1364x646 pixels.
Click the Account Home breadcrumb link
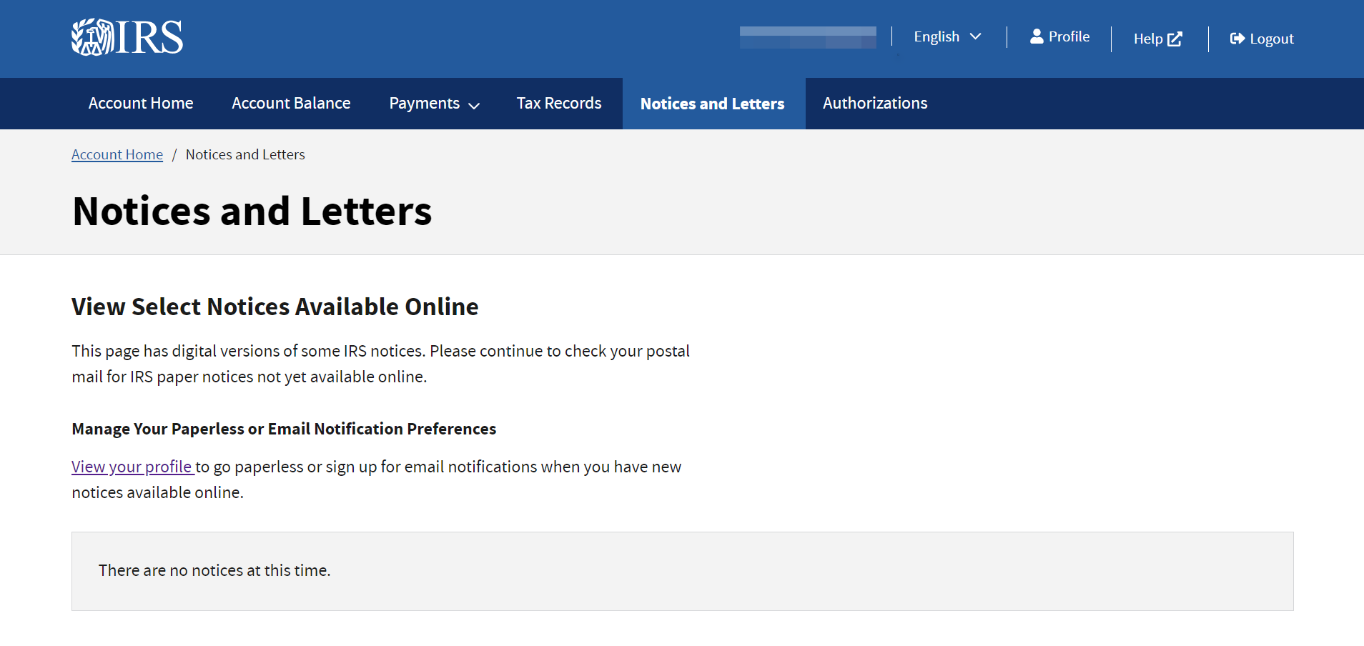[117, 154]
